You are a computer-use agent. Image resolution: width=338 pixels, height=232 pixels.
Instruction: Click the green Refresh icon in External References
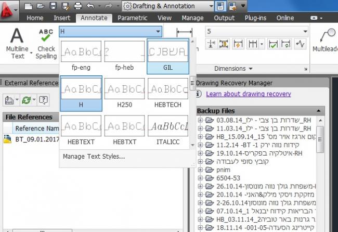(x=27, y=100)
